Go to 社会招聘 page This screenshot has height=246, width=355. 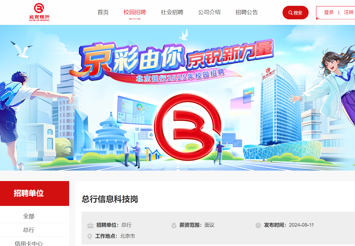(x=172, y=12)
